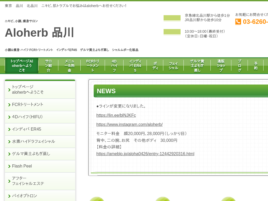Viewport: 268px width, 201px height.
Task: Click the orange phone icon
Action: click(238, 22)
